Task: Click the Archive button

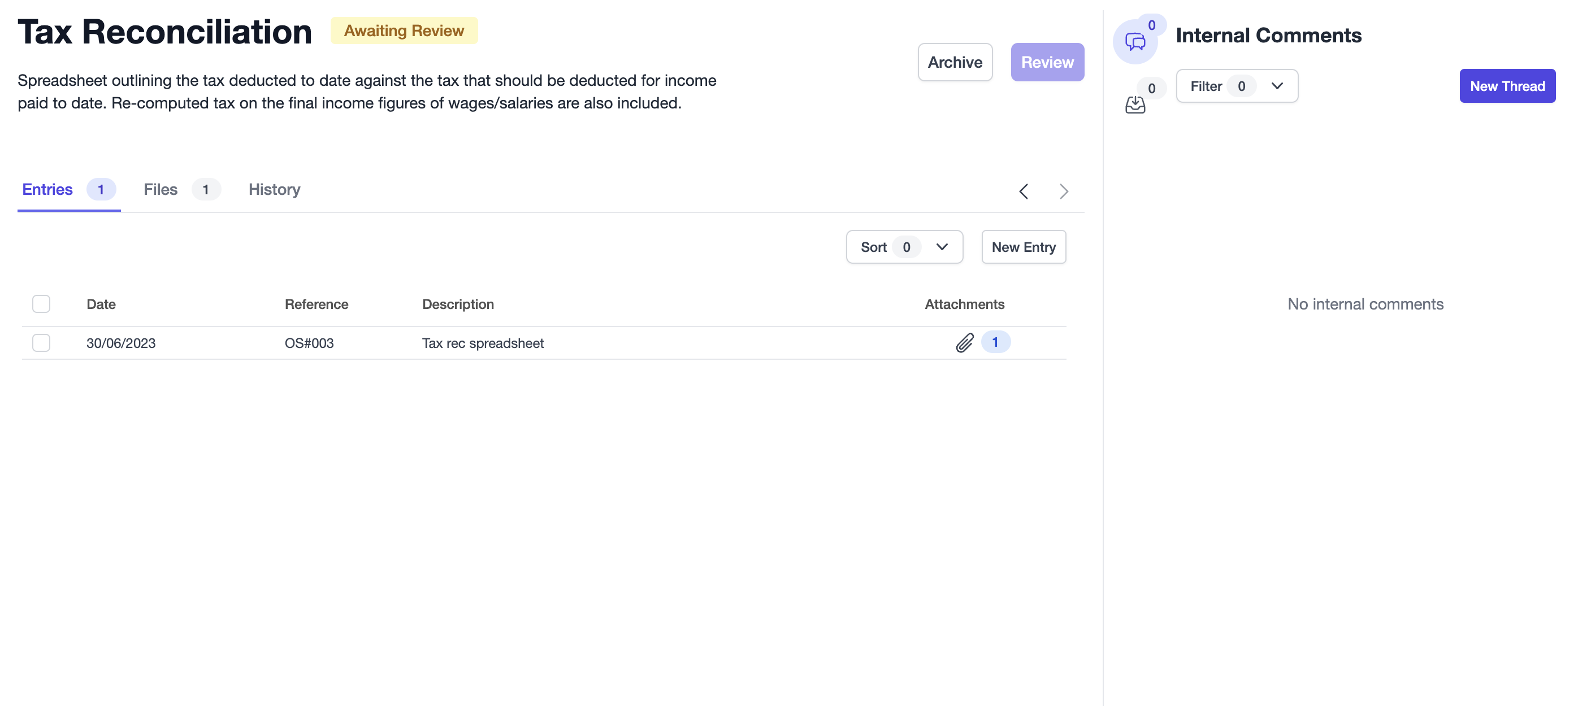Action: pyautogui.click(x=955, y=62)
